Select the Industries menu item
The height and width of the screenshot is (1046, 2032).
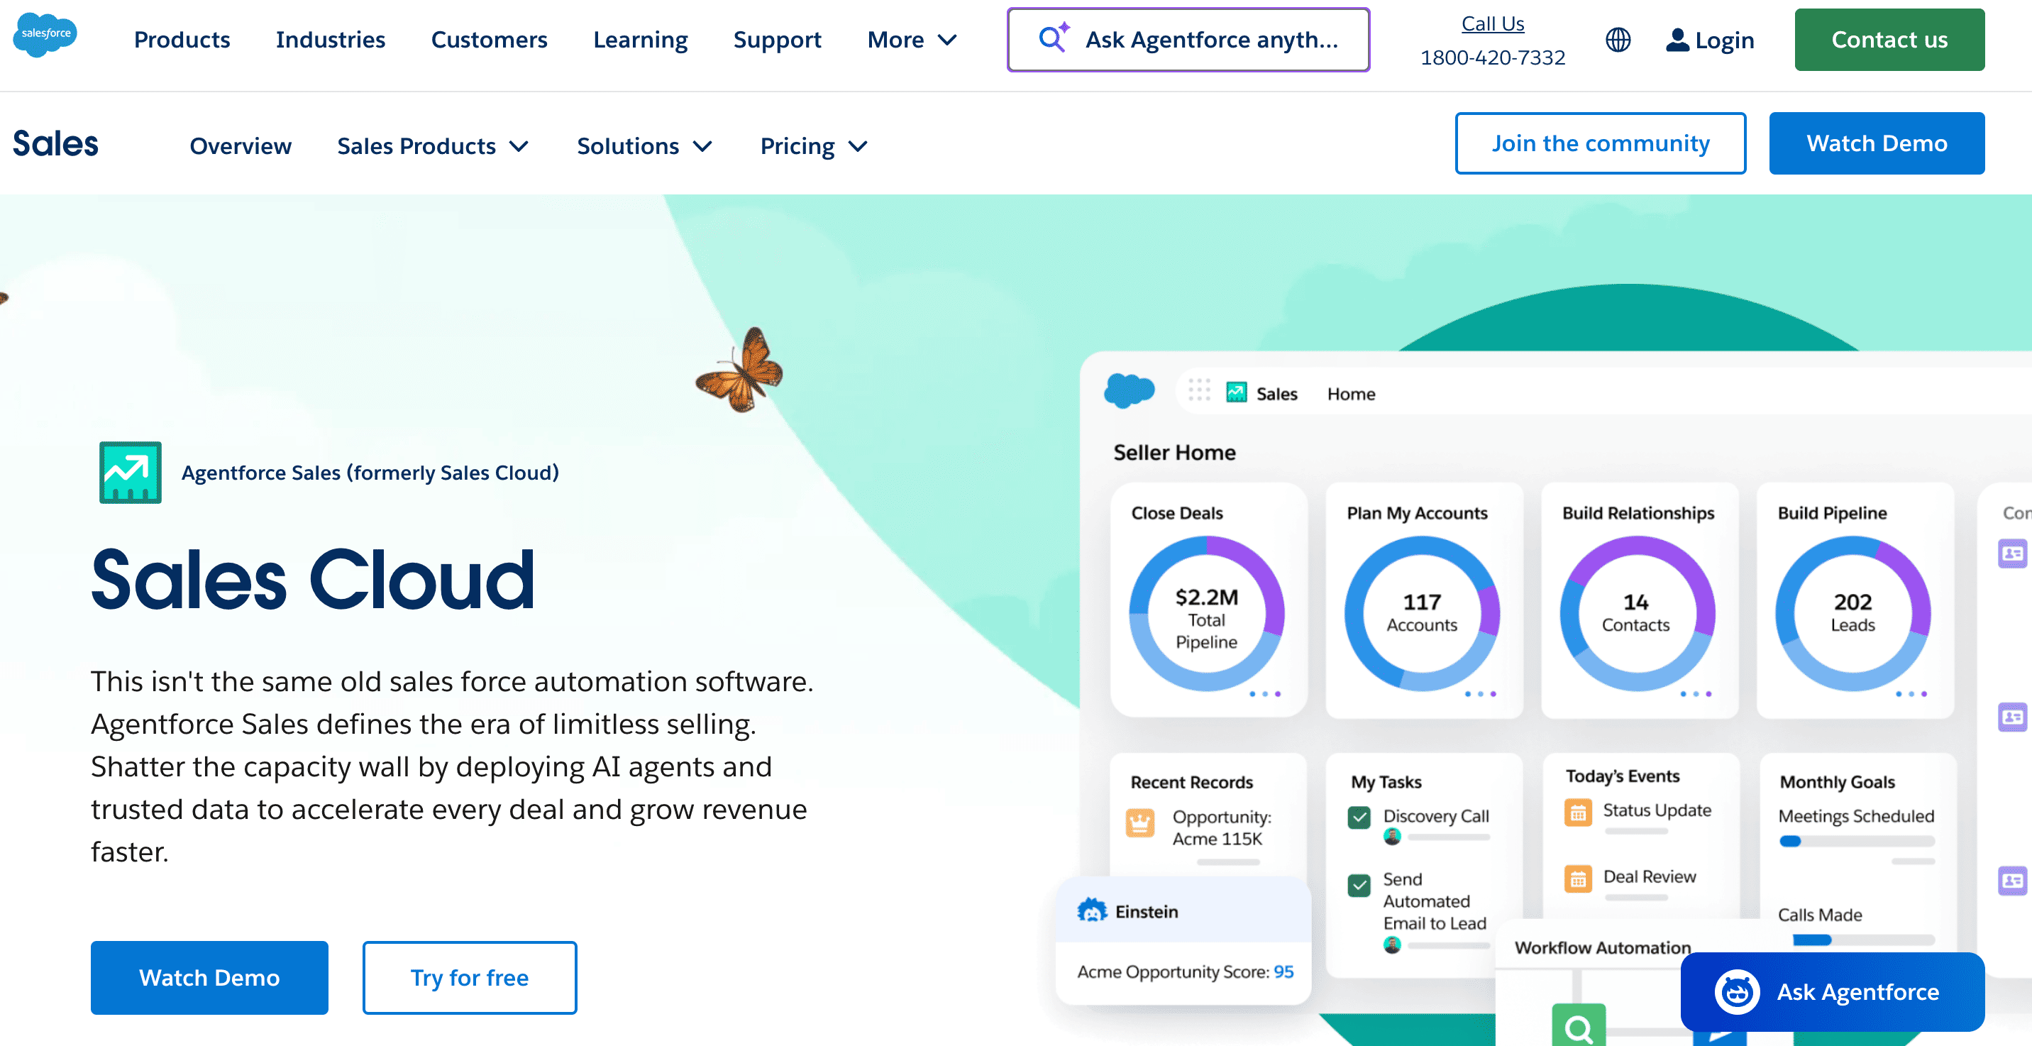(x=330, y=40)
